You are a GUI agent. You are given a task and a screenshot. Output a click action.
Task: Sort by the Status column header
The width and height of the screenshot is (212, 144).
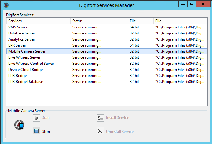[x=99, y=21]
